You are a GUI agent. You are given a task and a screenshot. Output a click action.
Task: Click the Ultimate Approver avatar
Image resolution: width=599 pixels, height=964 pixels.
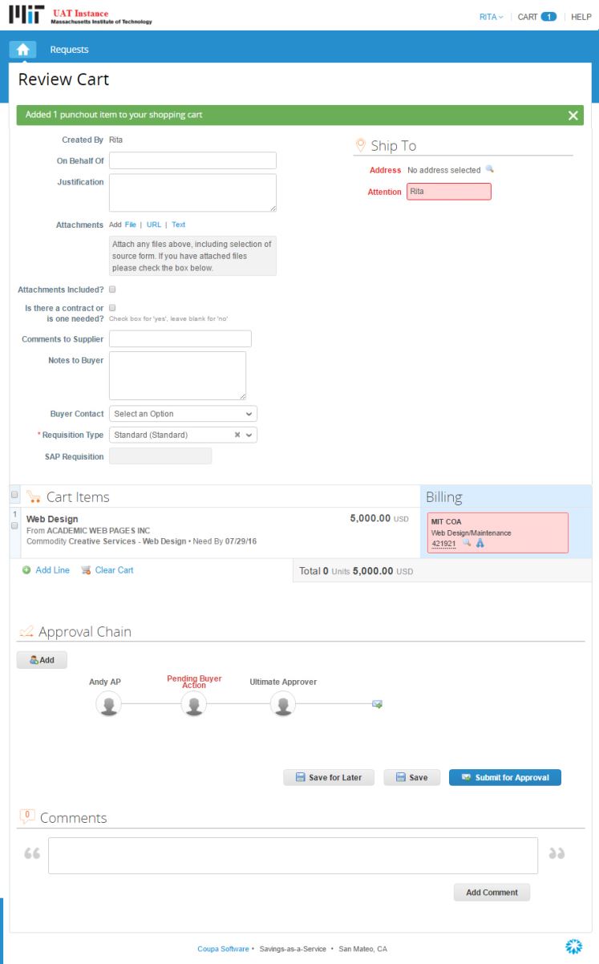282,704
